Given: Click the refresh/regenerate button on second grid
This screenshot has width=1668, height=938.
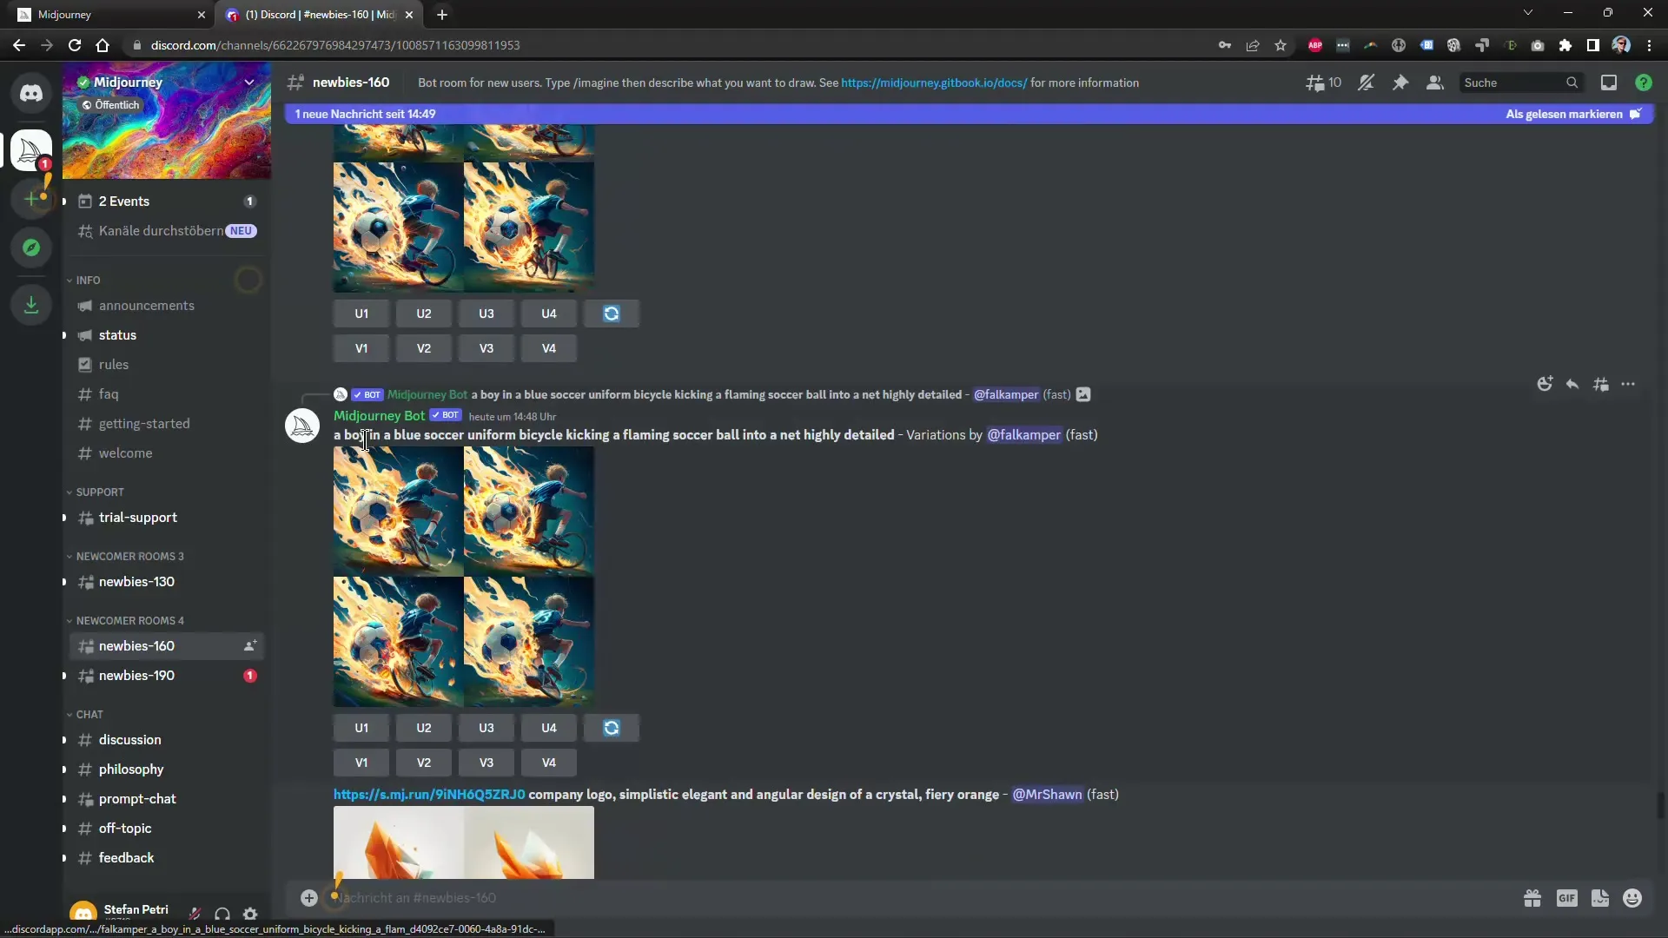Looking at the screenshot, I should 612,727.
